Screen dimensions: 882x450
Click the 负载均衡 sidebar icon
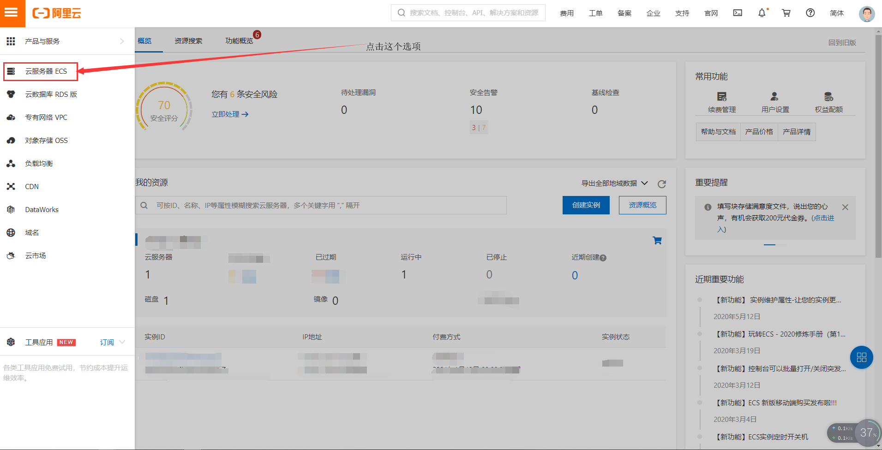[11, 163]
